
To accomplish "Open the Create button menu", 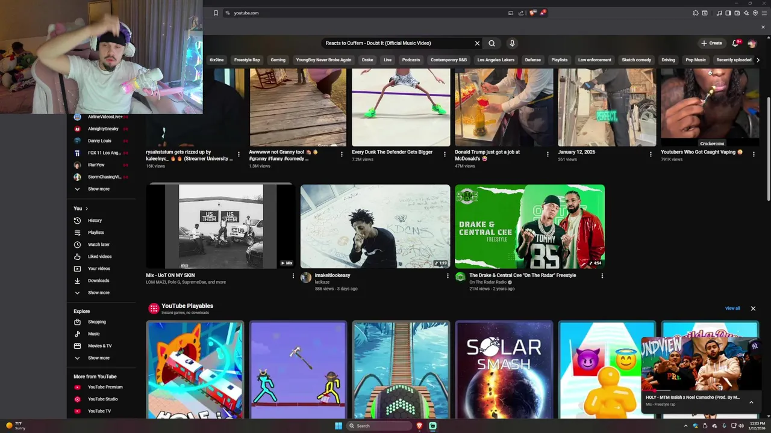I will 711,43.
